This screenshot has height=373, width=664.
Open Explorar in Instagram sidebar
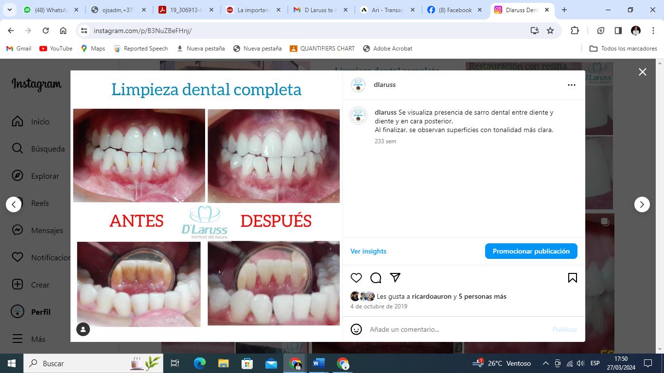point(35,176)
